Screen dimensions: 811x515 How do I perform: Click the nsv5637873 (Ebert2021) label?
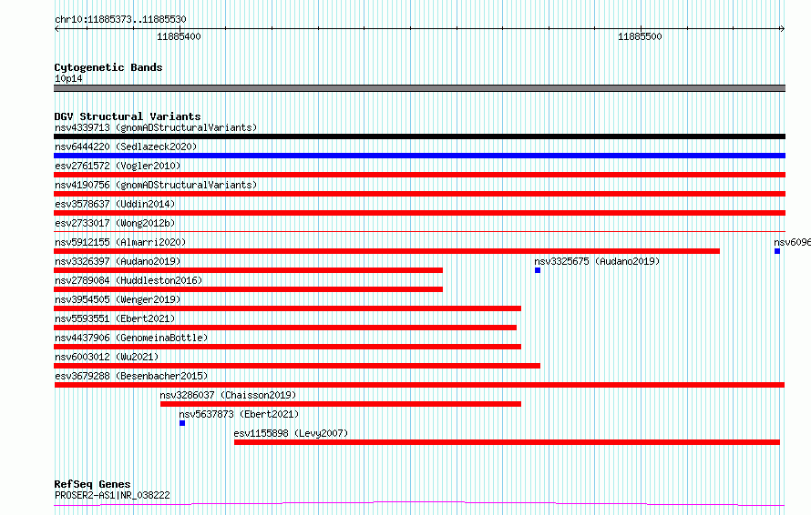click(239, 414)
